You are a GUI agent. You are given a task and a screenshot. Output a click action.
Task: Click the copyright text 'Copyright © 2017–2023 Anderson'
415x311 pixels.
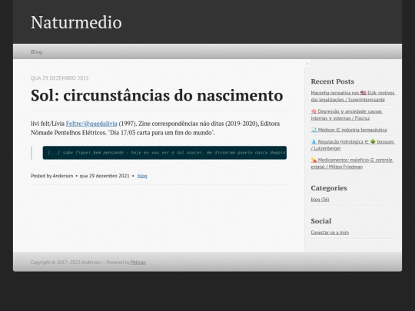coord(65,263)
